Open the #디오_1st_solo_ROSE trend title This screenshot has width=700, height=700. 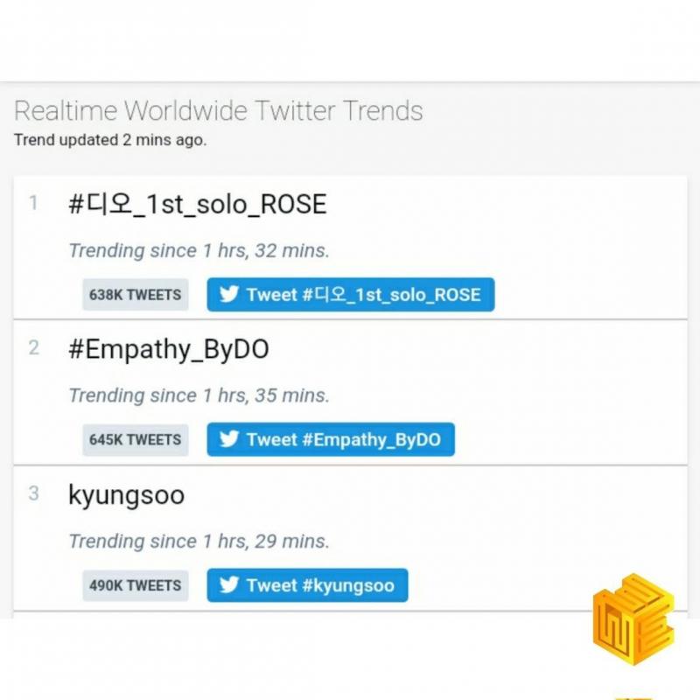click(197, 205)
